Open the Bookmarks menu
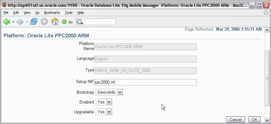This screenshot has width=271, height=124. (52, 13)
